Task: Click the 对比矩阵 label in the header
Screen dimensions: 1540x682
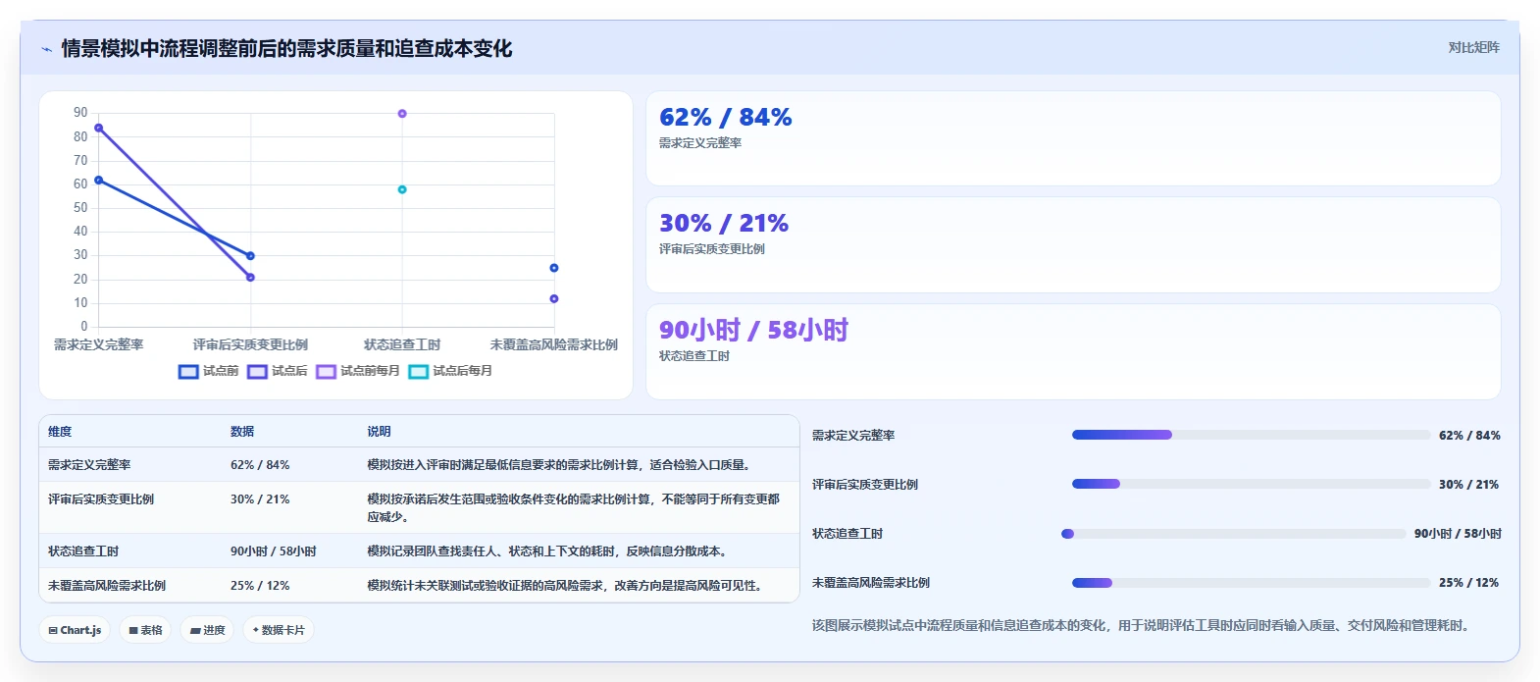Action: coord(1473,47)
